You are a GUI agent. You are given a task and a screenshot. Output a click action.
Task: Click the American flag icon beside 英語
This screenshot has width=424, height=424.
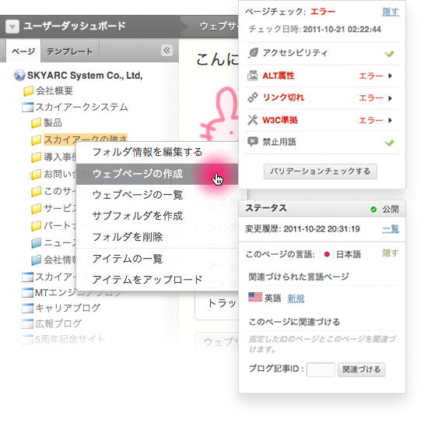click(255, 297)
